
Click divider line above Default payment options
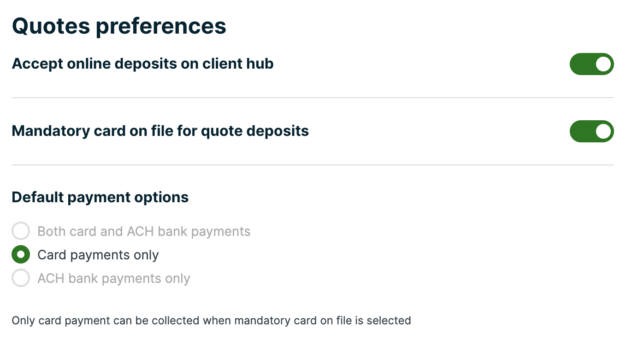[x=313, y=165]
